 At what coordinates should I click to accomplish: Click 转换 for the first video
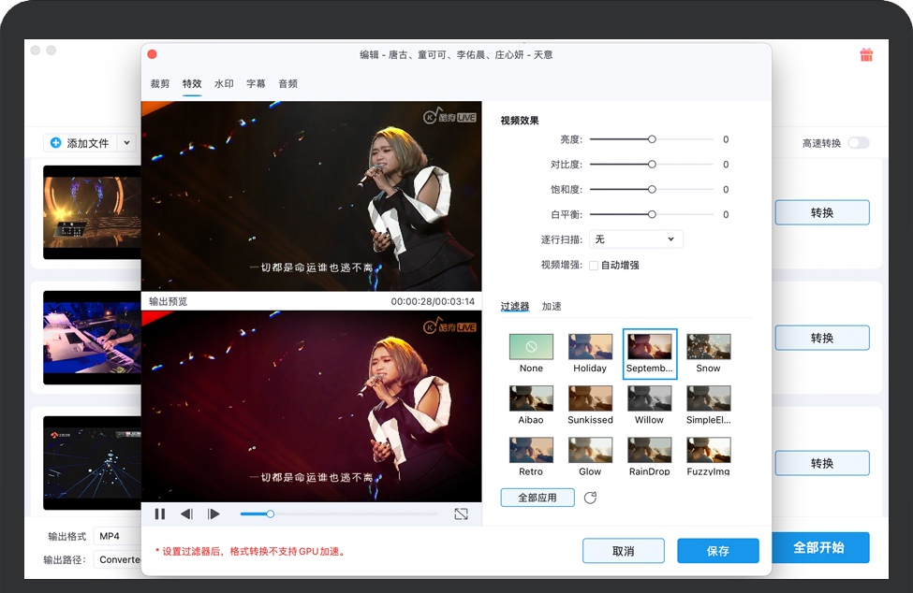(x=822, y=212)
